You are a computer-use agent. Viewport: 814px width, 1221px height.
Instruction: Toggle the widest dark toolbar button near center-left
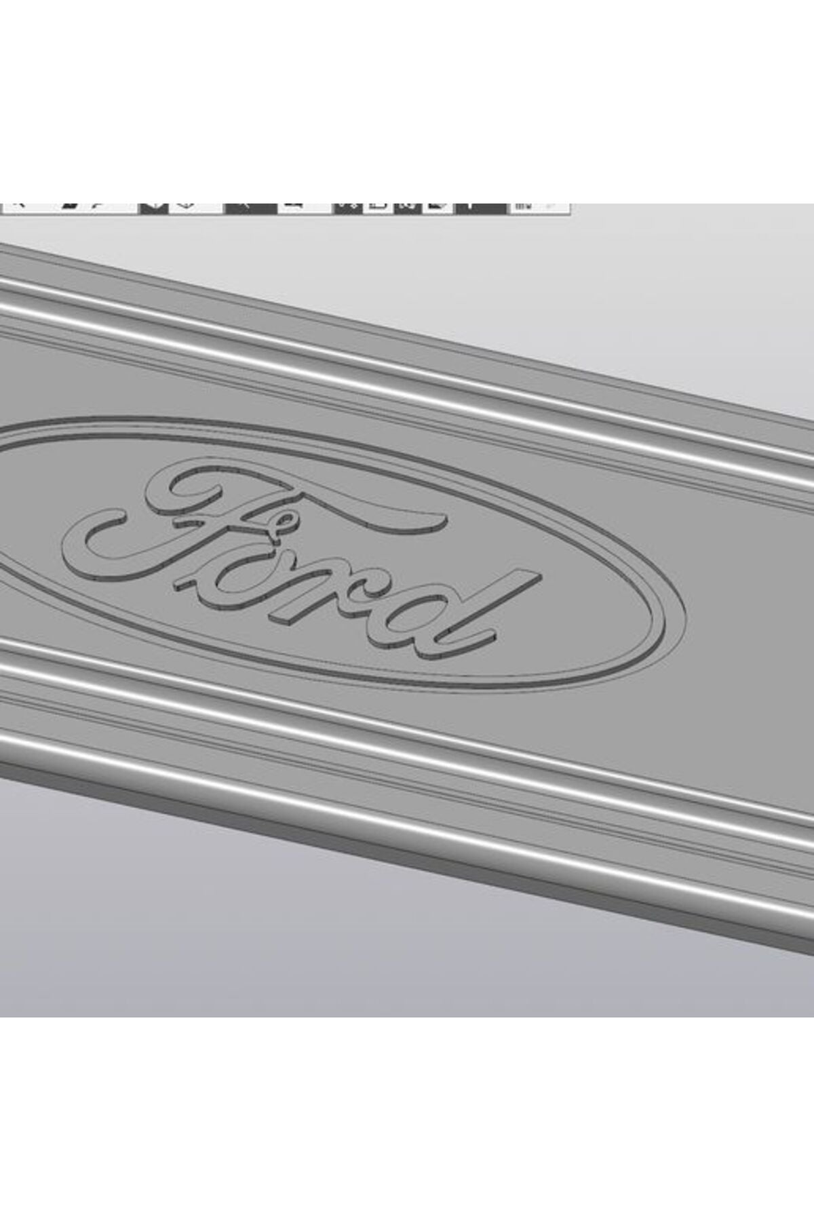250,206
